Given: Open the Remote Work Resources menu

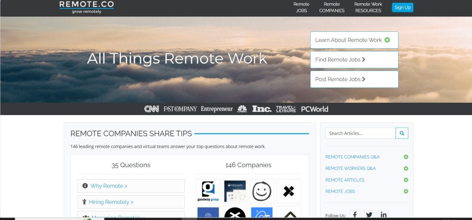Looking at the screenshot, I should 368,7.
